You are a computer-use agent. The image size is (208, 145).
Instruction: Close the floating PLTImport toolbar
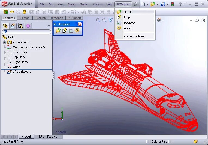click(80, 24)
